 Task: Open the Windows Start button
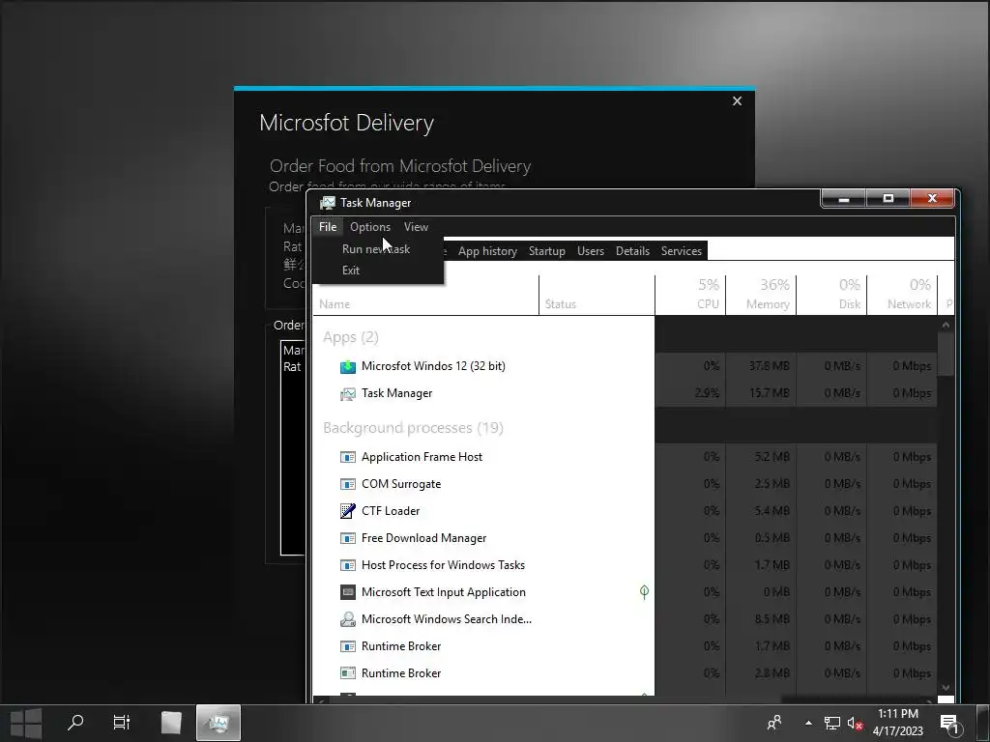click(x=26, y=723)
